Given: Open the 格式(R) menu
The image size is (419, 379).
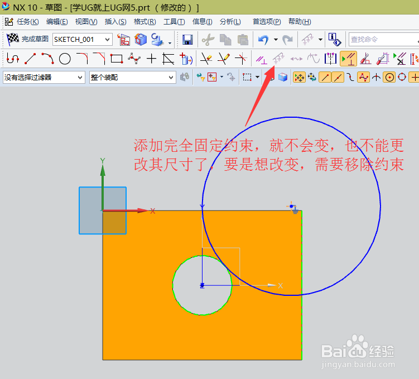Looking at the screenshot, I should pos(145,22).
